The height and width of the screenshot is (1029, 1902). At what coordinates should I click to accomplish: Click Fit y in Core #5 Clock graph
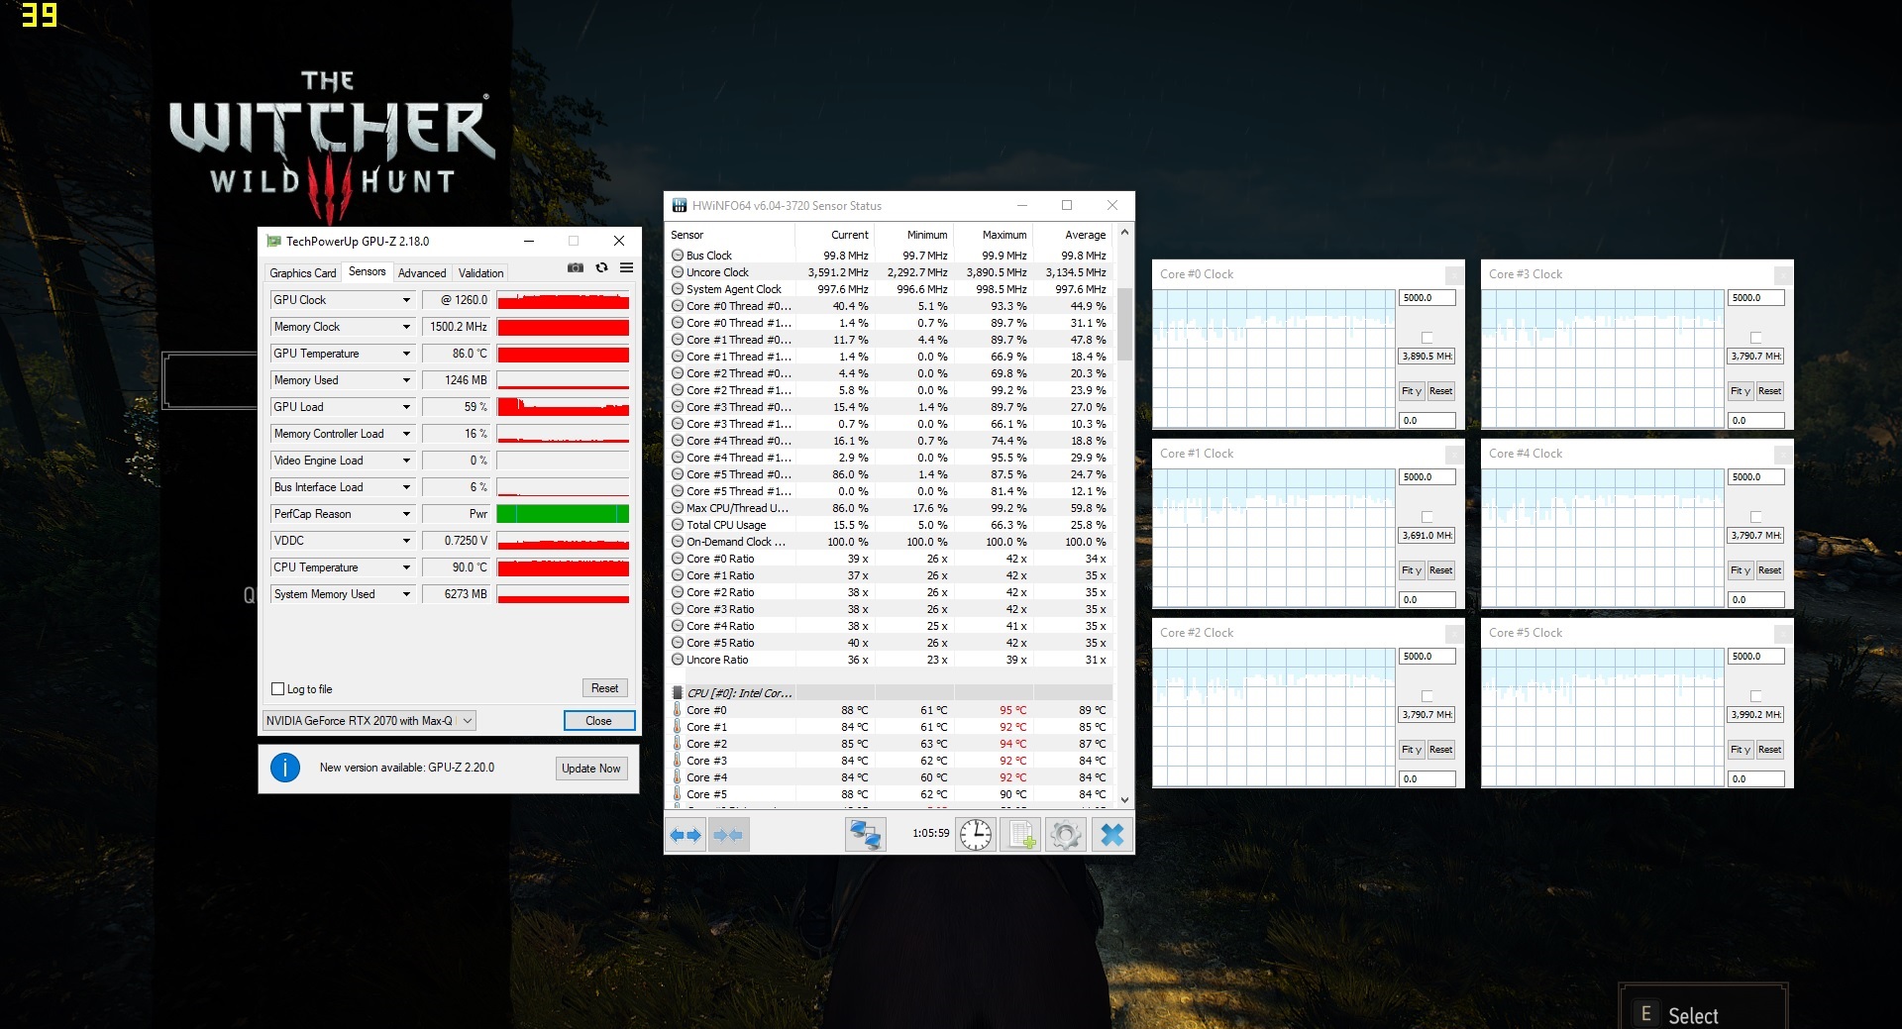pos(1741,750)
